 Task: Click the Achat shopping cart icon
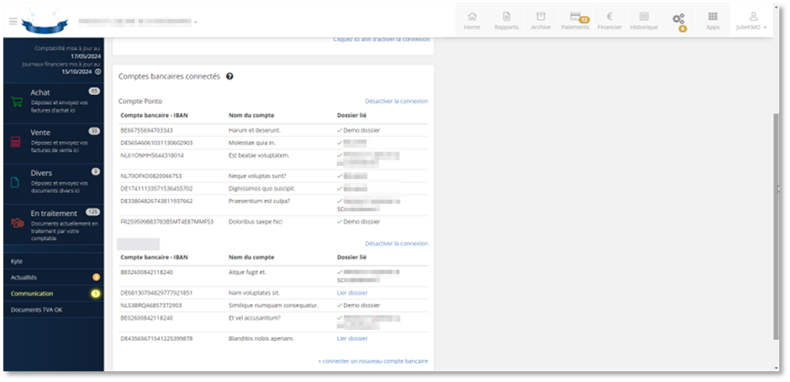tap(17, 102)
